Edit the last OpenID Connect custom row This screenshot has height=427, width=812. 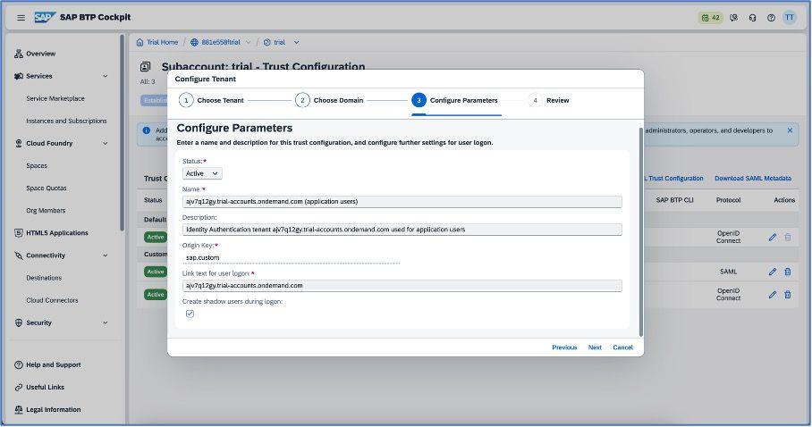coord(772,295)
